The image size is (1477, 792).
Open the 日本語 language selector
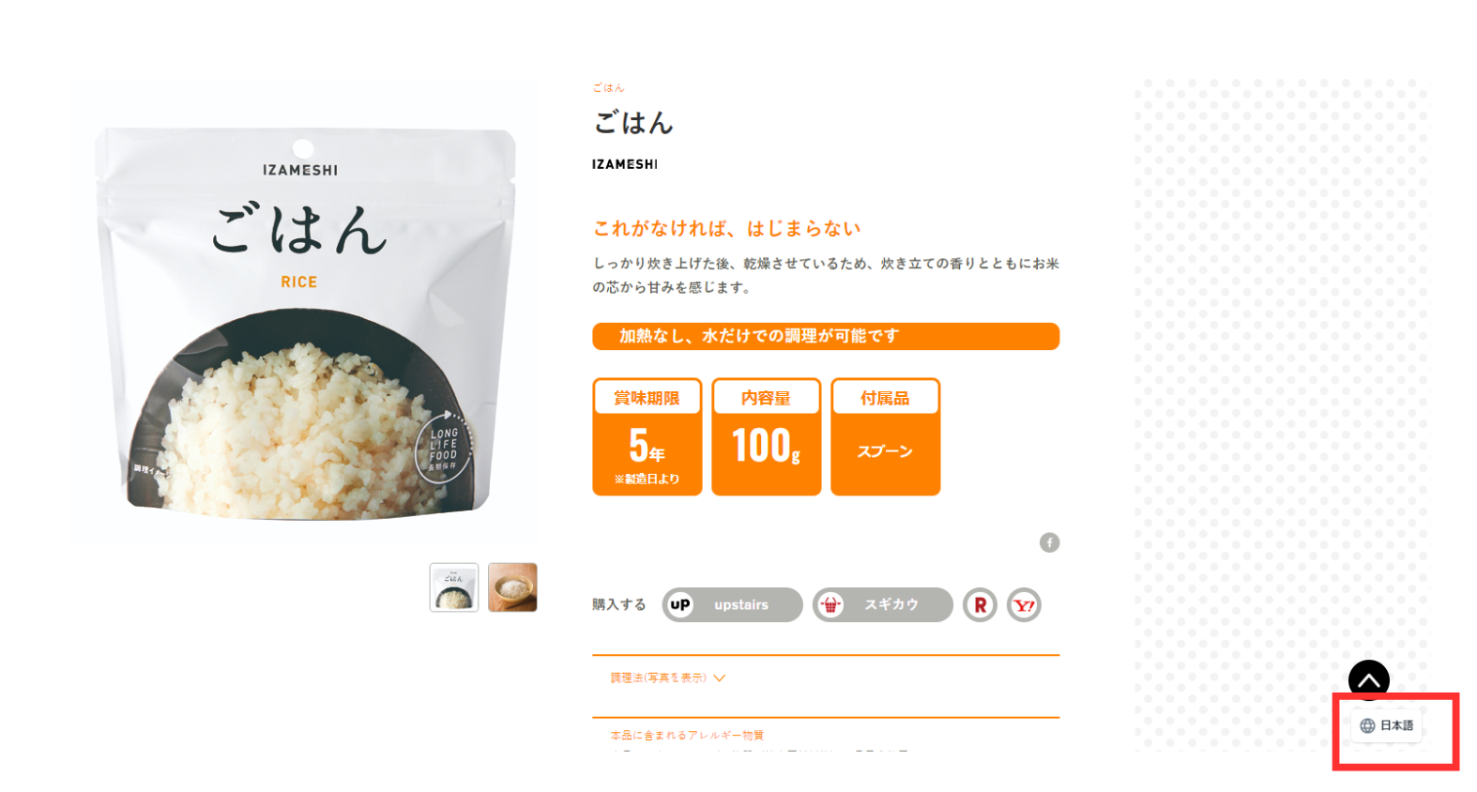pos(1387,725)
